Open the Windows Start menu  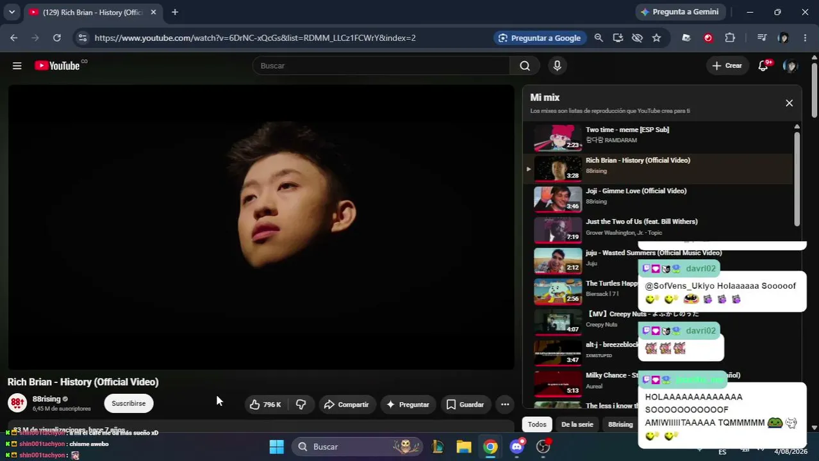276,446
